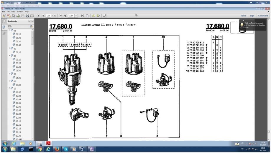Image resolution: width=271 pixels, height=153 pixels.
Task: Click the 125% zoom value field
Action: point(71,16)
